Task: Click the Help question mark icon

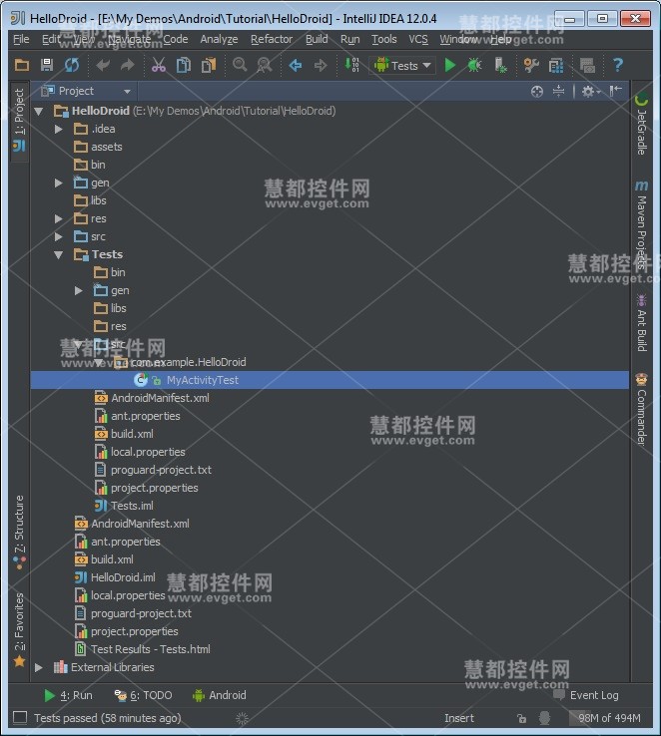Action: (618, 65)
